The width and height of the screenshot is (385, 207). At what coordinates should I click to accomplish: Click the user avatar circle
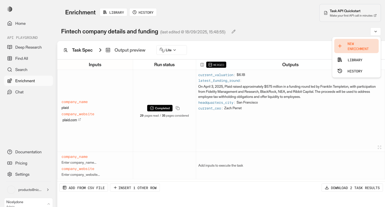pyautogui.click(x=11, y=190)
